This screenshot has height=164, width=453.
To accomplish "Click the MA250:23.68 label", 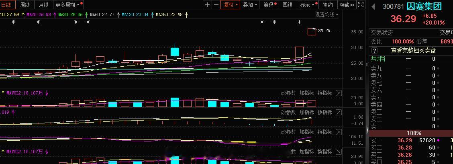I will [x=169, y=14].
